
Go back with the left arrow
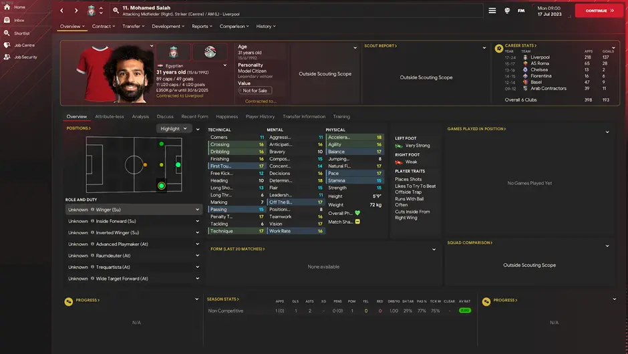(x=61, y=11)
